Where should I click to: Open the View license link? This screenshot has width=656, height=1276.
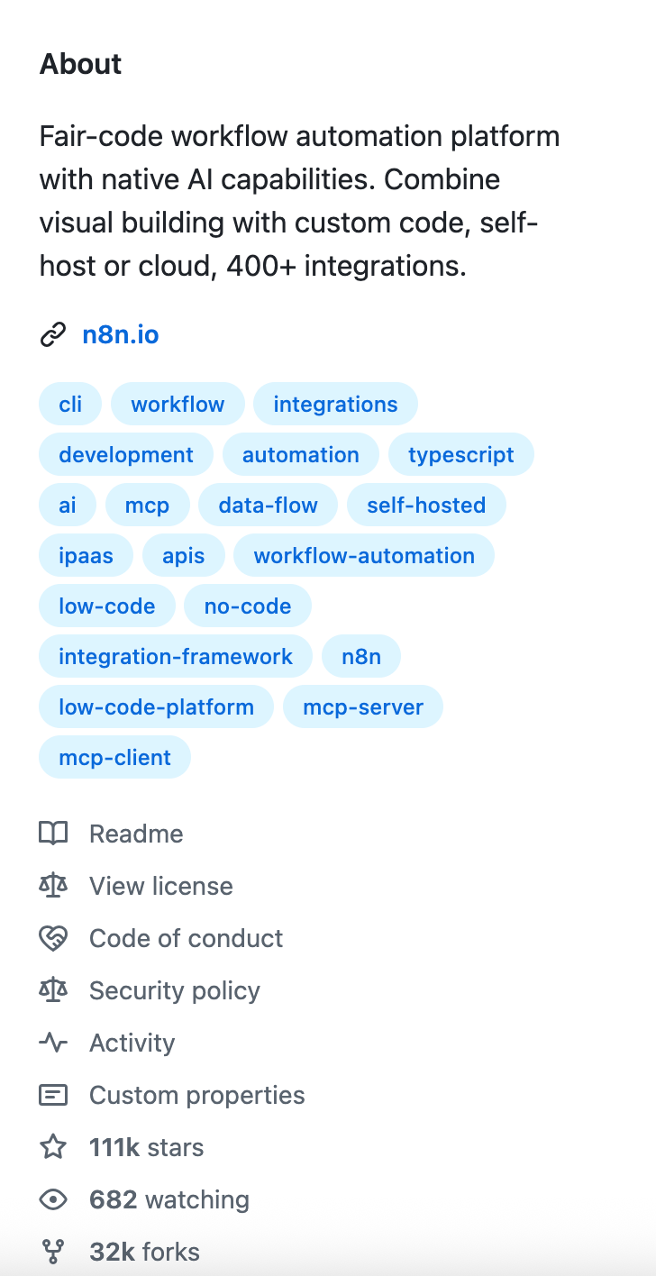pos(160,886)
